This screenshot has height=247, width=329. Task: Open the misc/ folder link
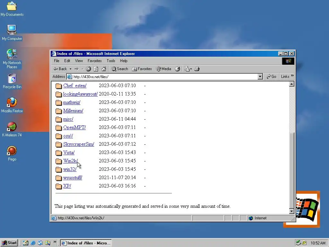coord(68,119)
